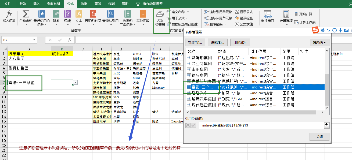The image size is (352, 160).
Task: Open Math and Trig (数学和三角函数) functions
Action: [128, 14]
